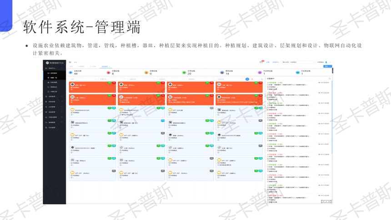Expand the 系统管理 sidebar group
This screenshot has width=391, height=220.
click(x=55, y=112)
